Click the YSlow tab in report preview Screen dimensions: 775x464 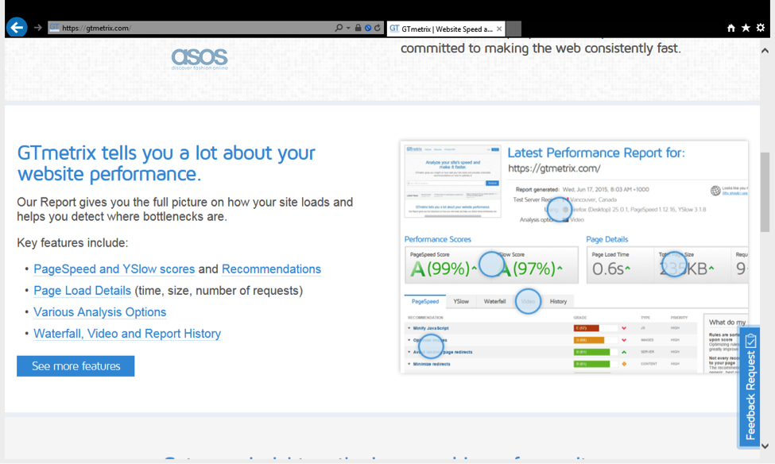(x=461, y=301)
